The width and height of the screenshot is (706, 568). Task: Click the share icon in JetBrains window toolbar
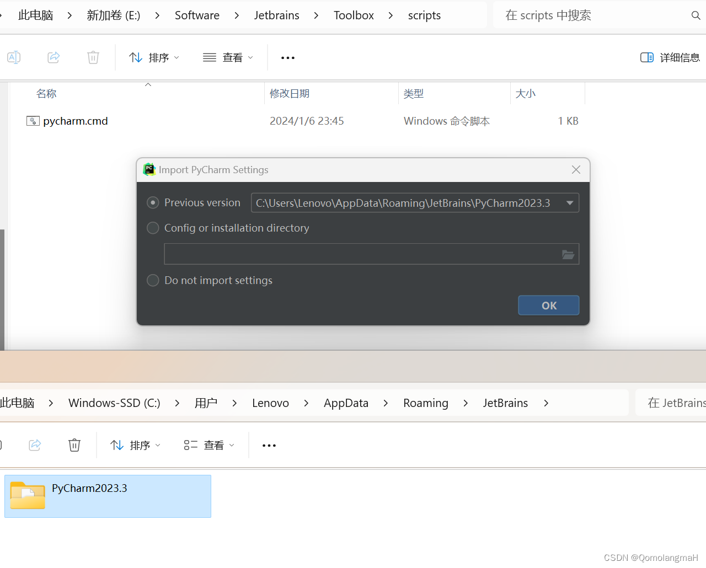pos(35,445)
